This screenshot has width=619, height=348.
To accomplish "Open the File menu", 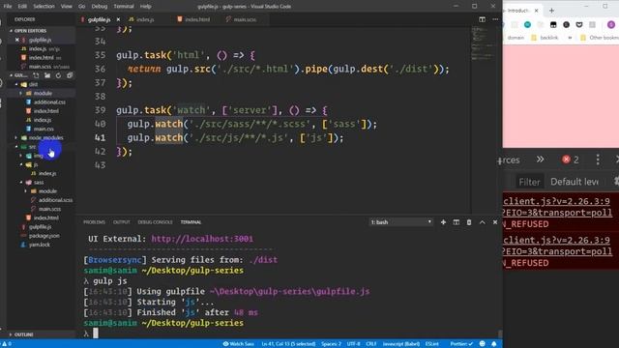I will coord(8,7).
